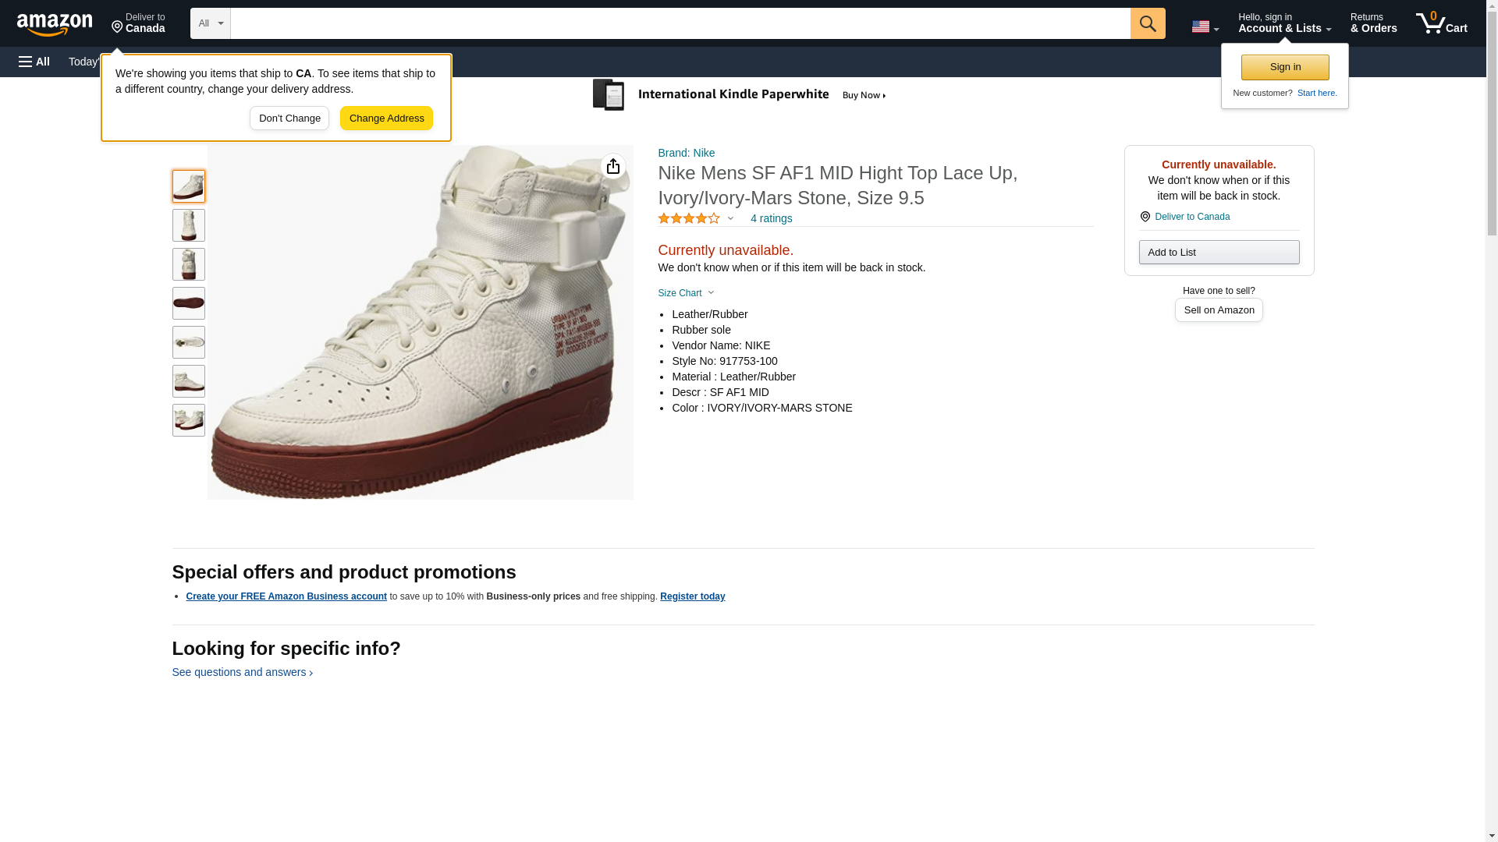The image size is (1498, 842).
Task: Click Don't Change button
Action: 289,119
